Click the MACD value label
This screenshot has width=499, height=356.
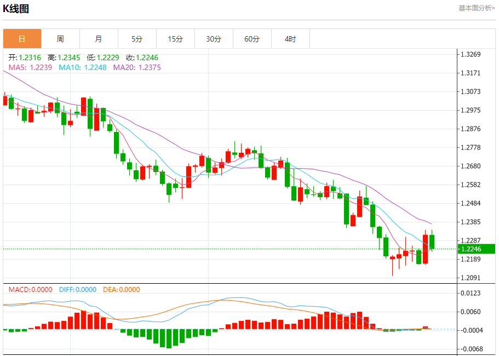click(30, 290)
